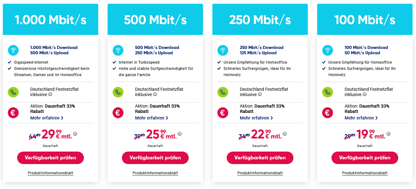416x189 pixels.
Task: Click the info icon beside 500 Mbit/s Festnetzflat
Action: (155, 94)
